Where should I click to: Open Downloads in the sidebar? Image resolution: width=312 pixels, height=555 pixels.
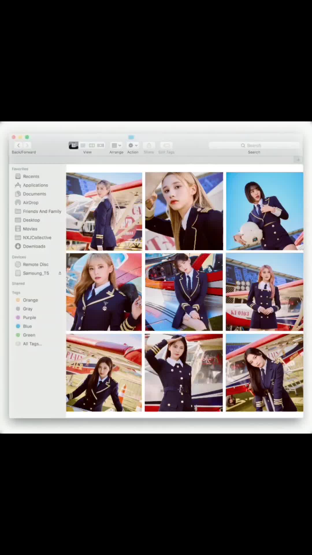click(30, 246)
